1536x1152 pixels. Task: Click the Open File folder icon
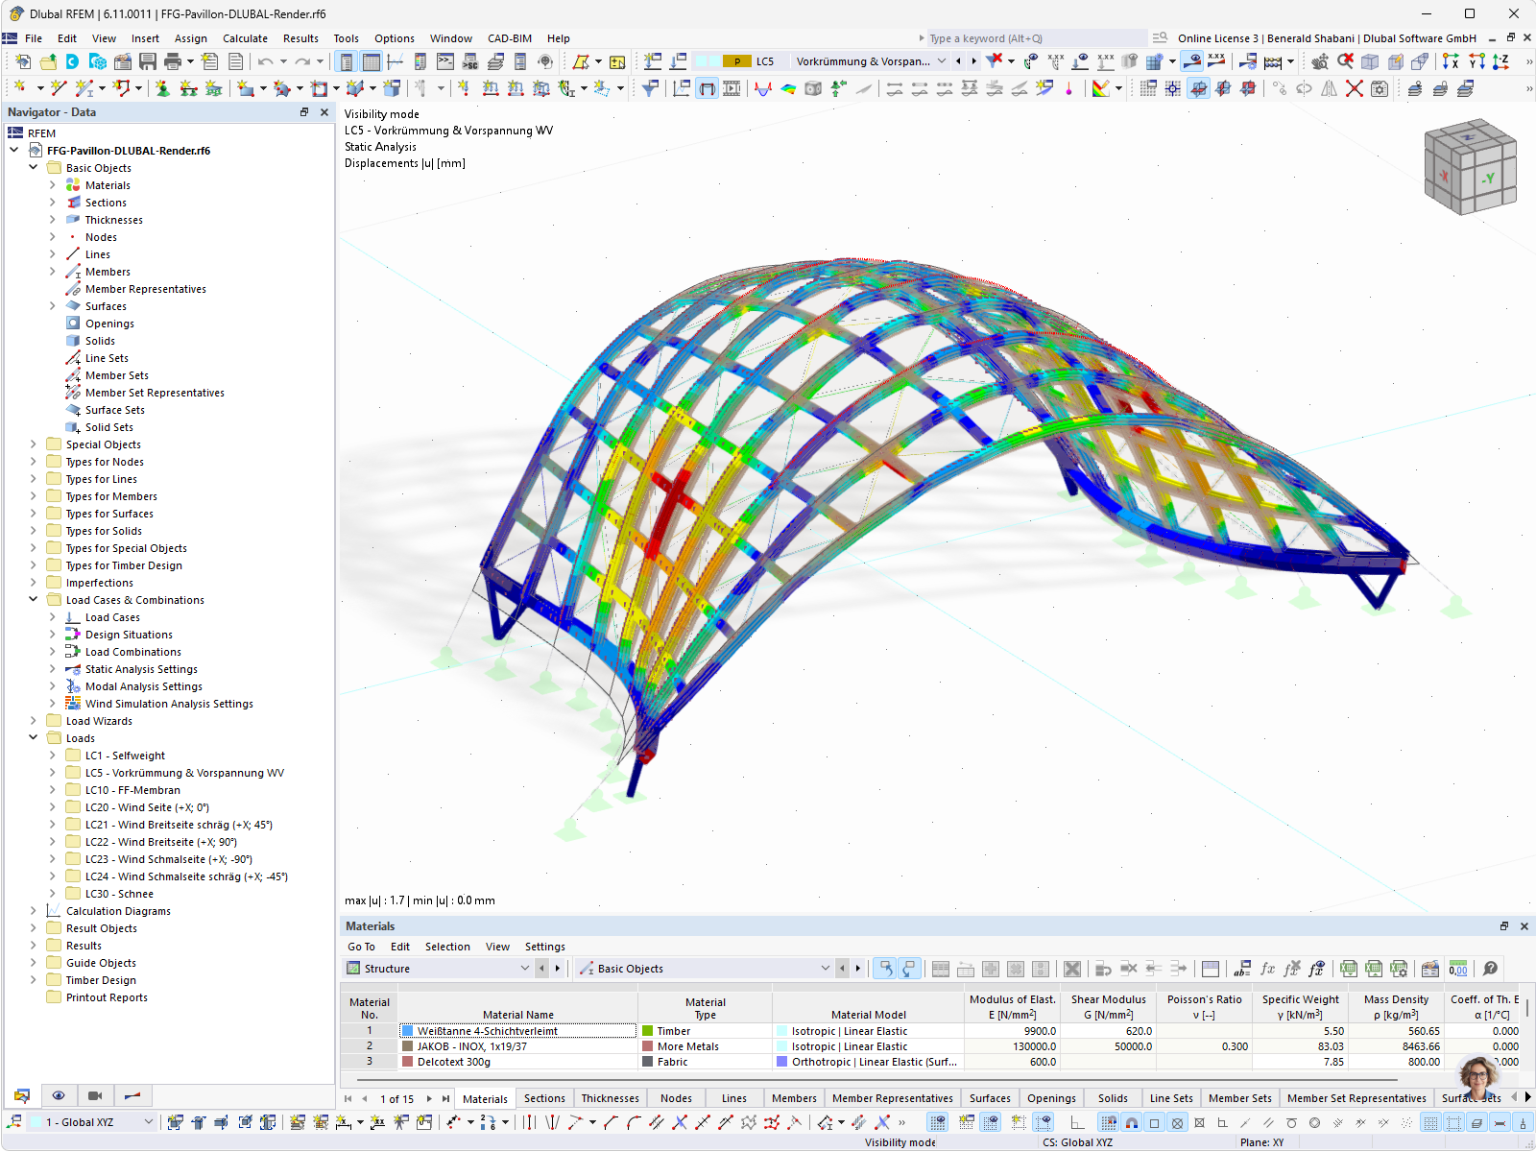coord(48,61)
